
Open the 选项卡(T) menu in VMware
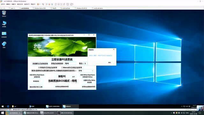coord(27,4)
